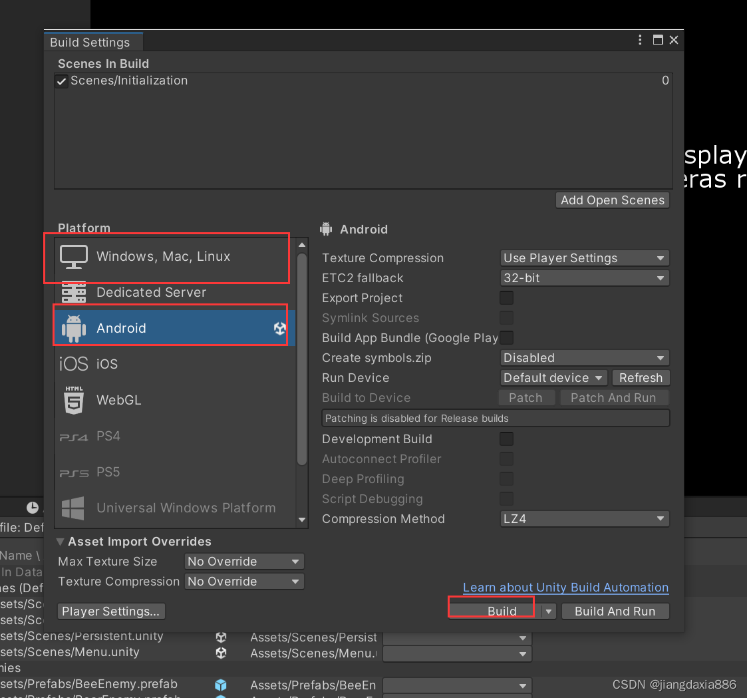The height and width of the screenshot is (698, 747).
Task: Select the PS5 platform entry
Action: (175, 472)
